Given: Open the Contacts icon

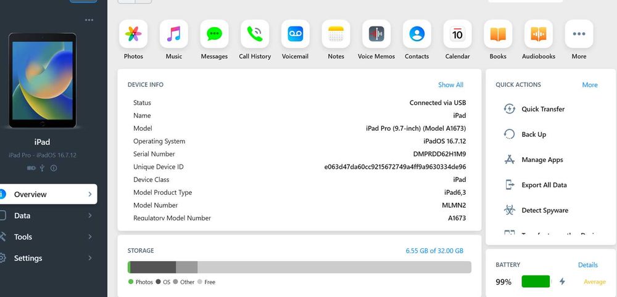Looking at the screenshot, I should pyautogui.click(x=417, y=34).
